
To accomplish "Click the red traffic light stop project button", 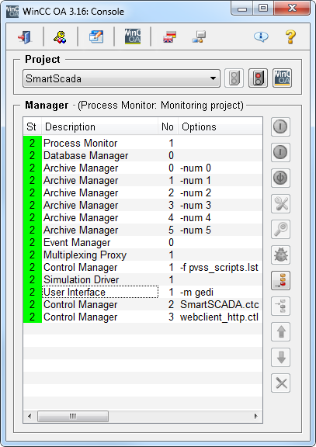I will pyautogui.click(x=258, y=78).
